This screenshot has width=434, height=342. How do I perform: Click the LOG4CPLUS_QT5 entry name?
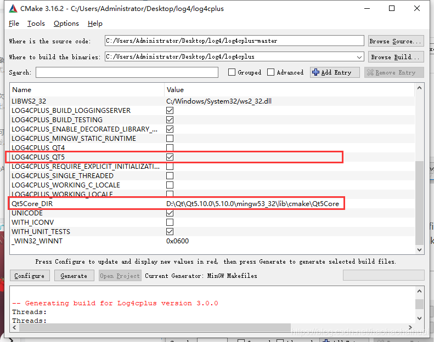tap(38, 157)
